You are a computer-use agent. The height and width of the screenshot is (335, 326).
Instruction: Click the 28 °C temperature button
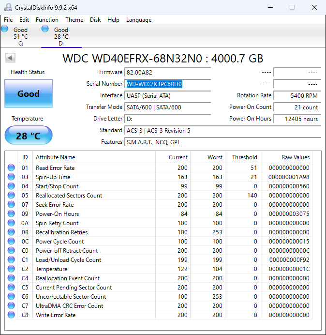point(29,136)
